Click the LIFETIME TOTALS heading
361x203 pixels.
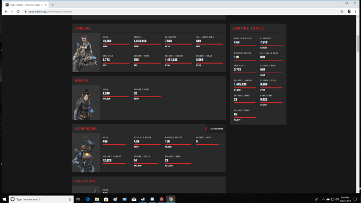click(248, 28)
